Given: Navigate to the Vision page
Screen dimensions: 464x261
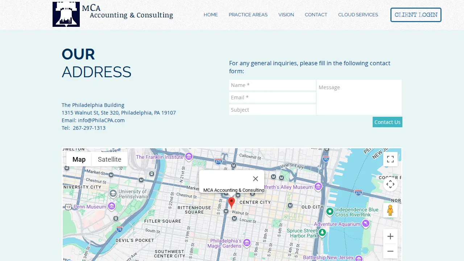Looking at the screenshot, I should 286,15.
